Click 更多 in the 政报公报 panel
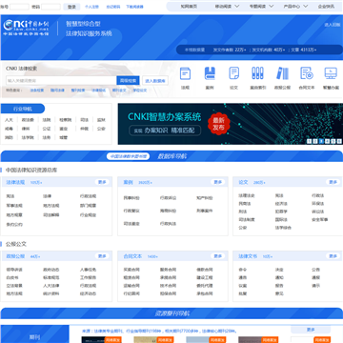Image resolution: width=343 pixels, height=343 pixels. pos(102,256)
